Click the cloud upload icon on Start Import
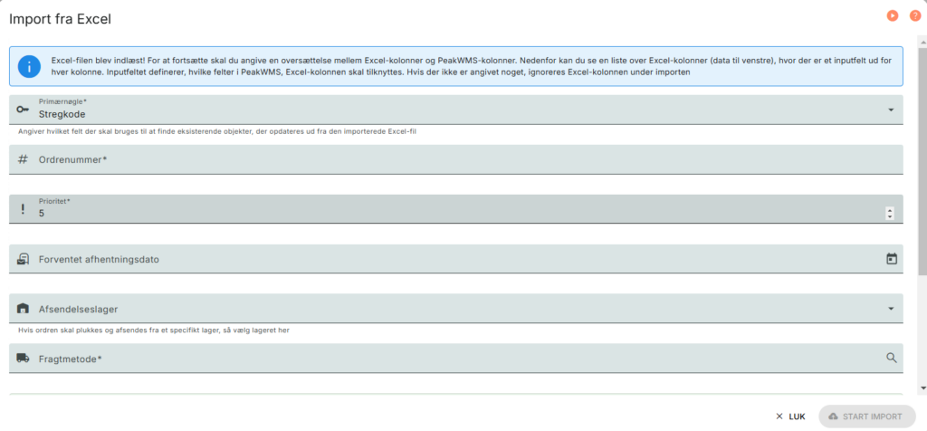Screen dimensions: 927x431 click(x=834, y=417)
